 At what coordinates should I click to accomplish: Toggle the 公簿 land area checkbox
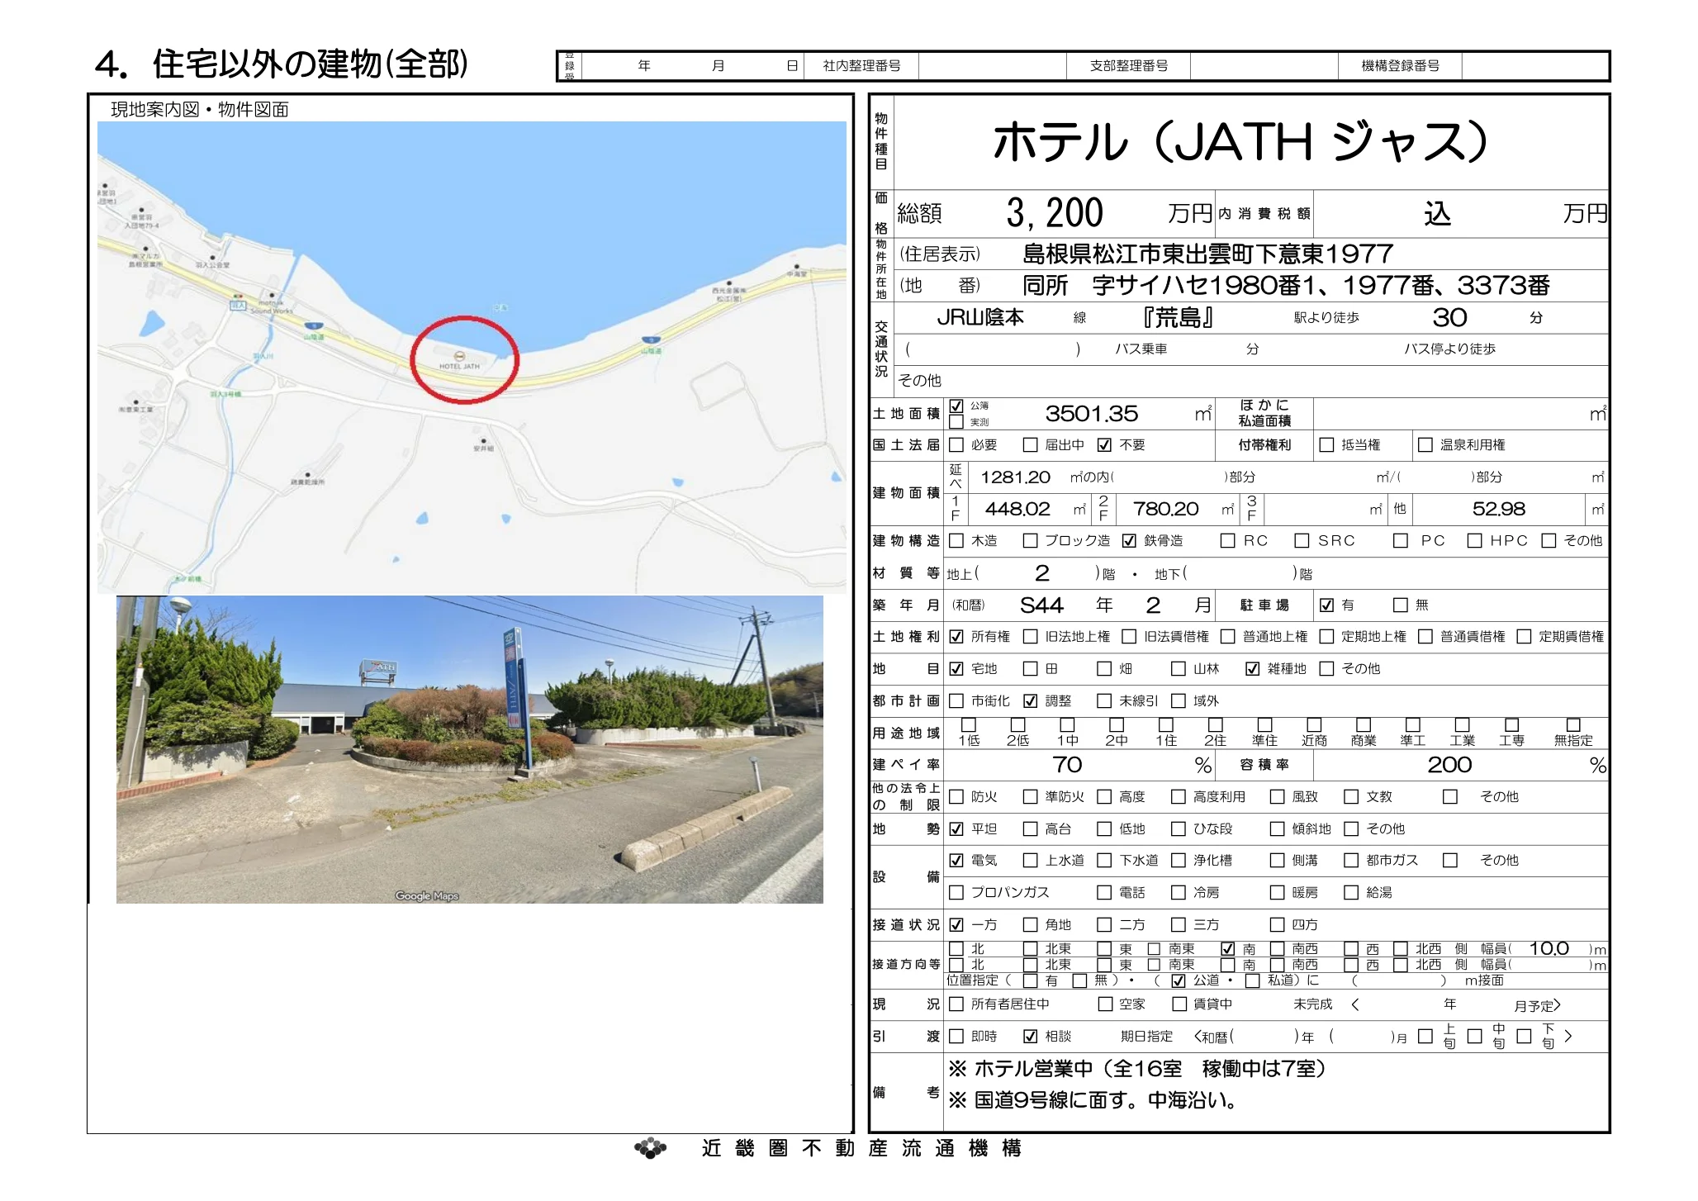956,406
